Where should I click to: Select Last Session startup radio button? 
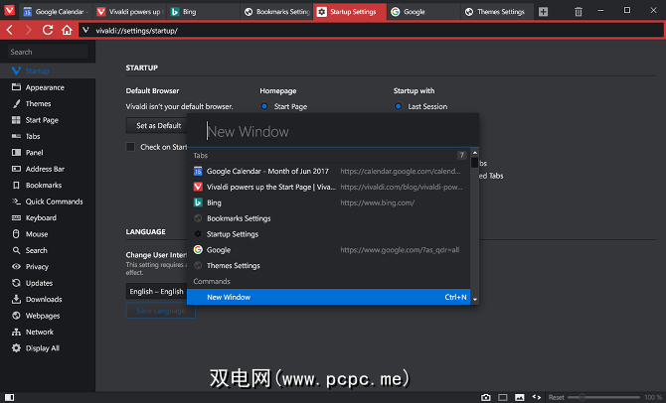pos(398,106)
